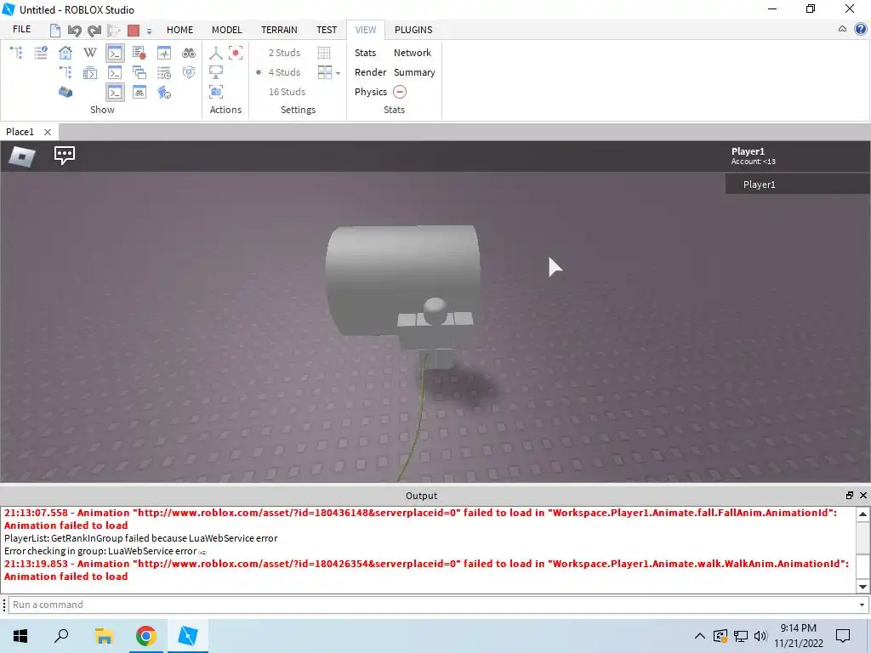Click the shield icon below the binoculars
871x653 pixels.
click(189, 72)
